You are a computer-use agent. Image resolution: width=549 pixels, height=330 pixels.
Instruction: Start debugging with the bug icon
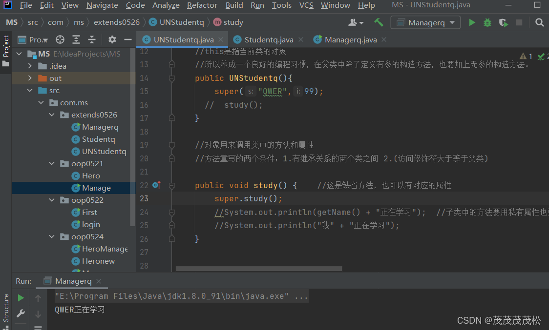click(x=487, y=23)
